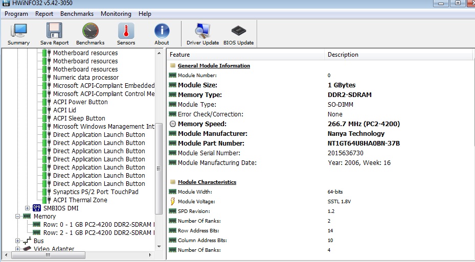Click the serial number 2015636730
Screen dimensions: 475x262
pyautogui.click(x=345, y=153)
